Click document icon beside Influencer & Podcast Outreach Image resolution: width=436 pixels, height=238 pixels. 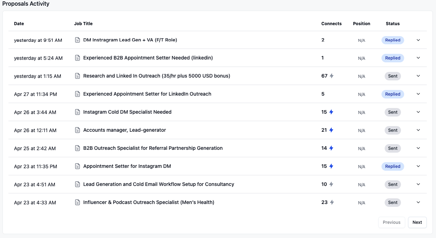(x=78, y=202)
